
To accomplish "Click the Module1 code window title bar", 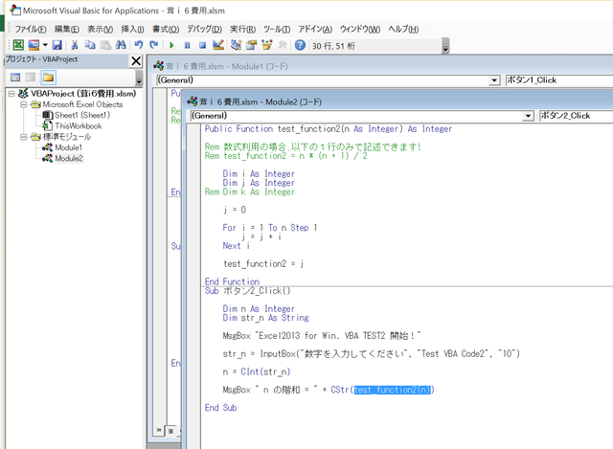I will (378, 66).
